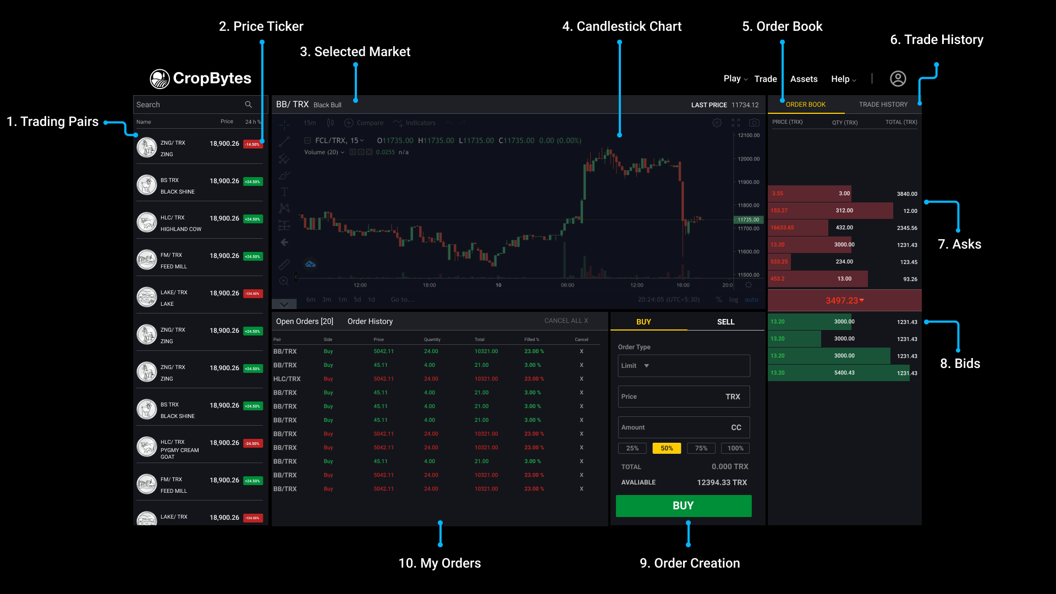Click the zoom-in magnifier tool
The height and width of the screenshot is (594, 1056).
[284, 281]
